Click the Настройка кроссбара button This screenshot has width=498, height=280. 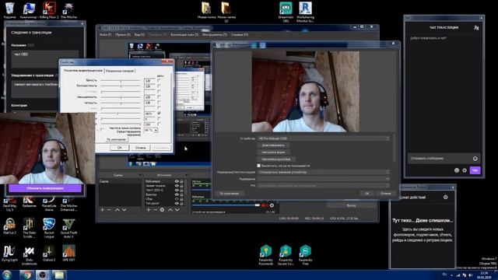pyautogui.click(x=276, y=159)
